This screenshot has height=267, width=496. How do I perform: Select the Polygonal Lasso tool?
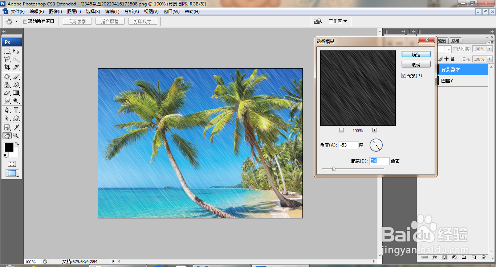tap(7, 59)
